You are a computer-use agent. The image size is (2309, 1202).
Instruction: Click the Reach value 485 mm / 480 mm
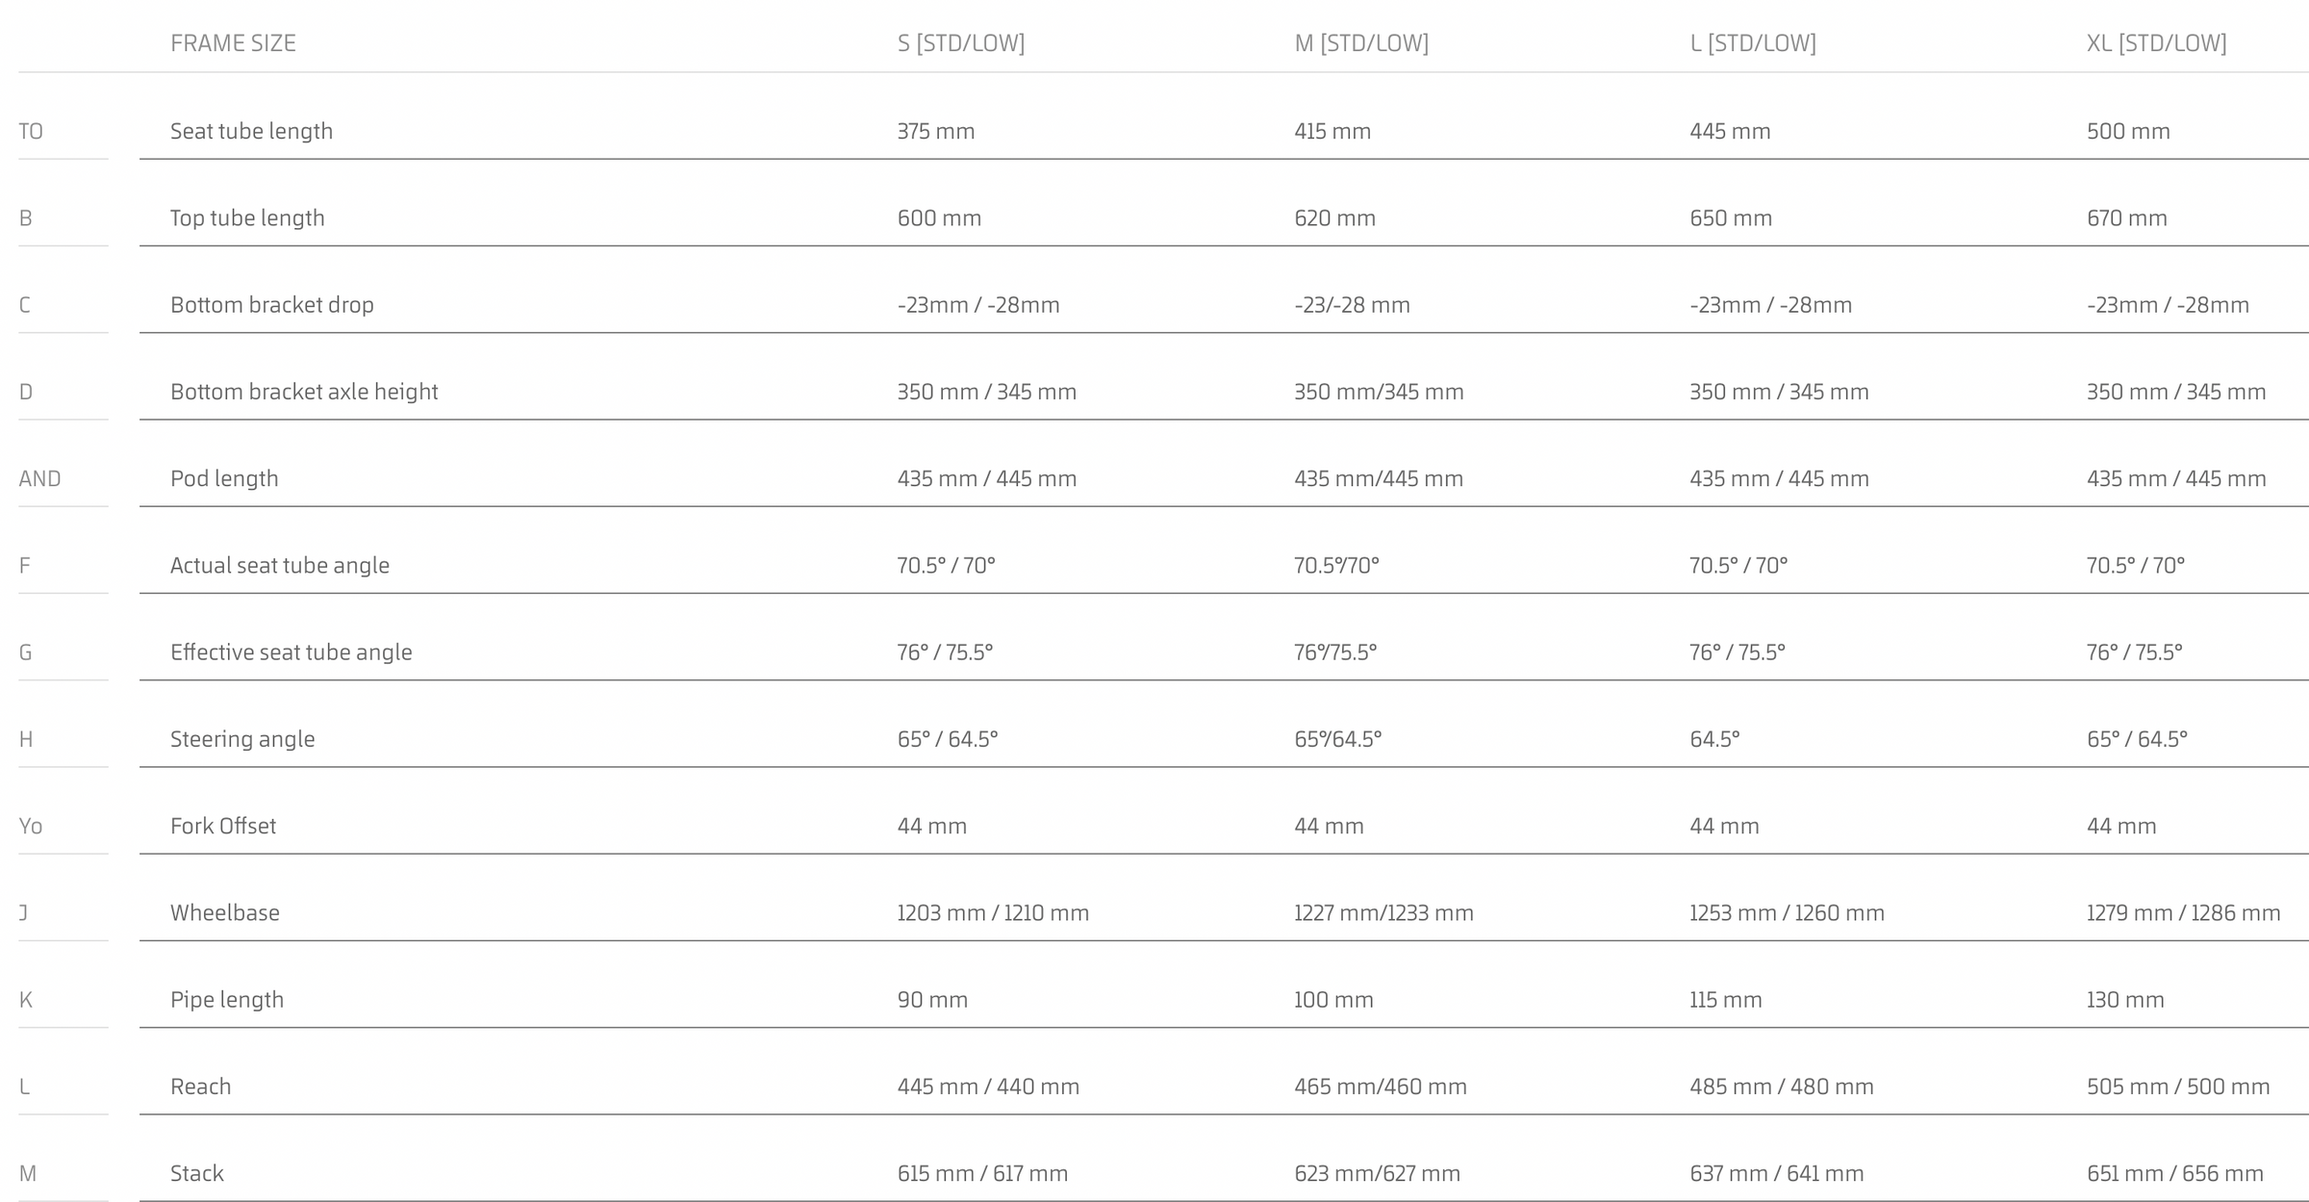1781,1087
